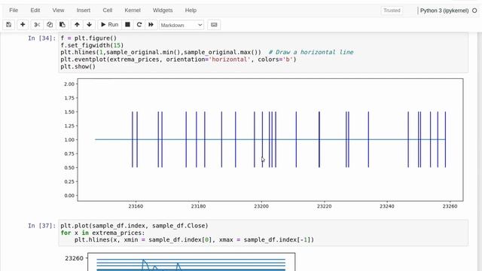Click the kernel idle status circle
Image resolution: width=482 pixels, height=271 pixels.
click(x=474, y=11)
